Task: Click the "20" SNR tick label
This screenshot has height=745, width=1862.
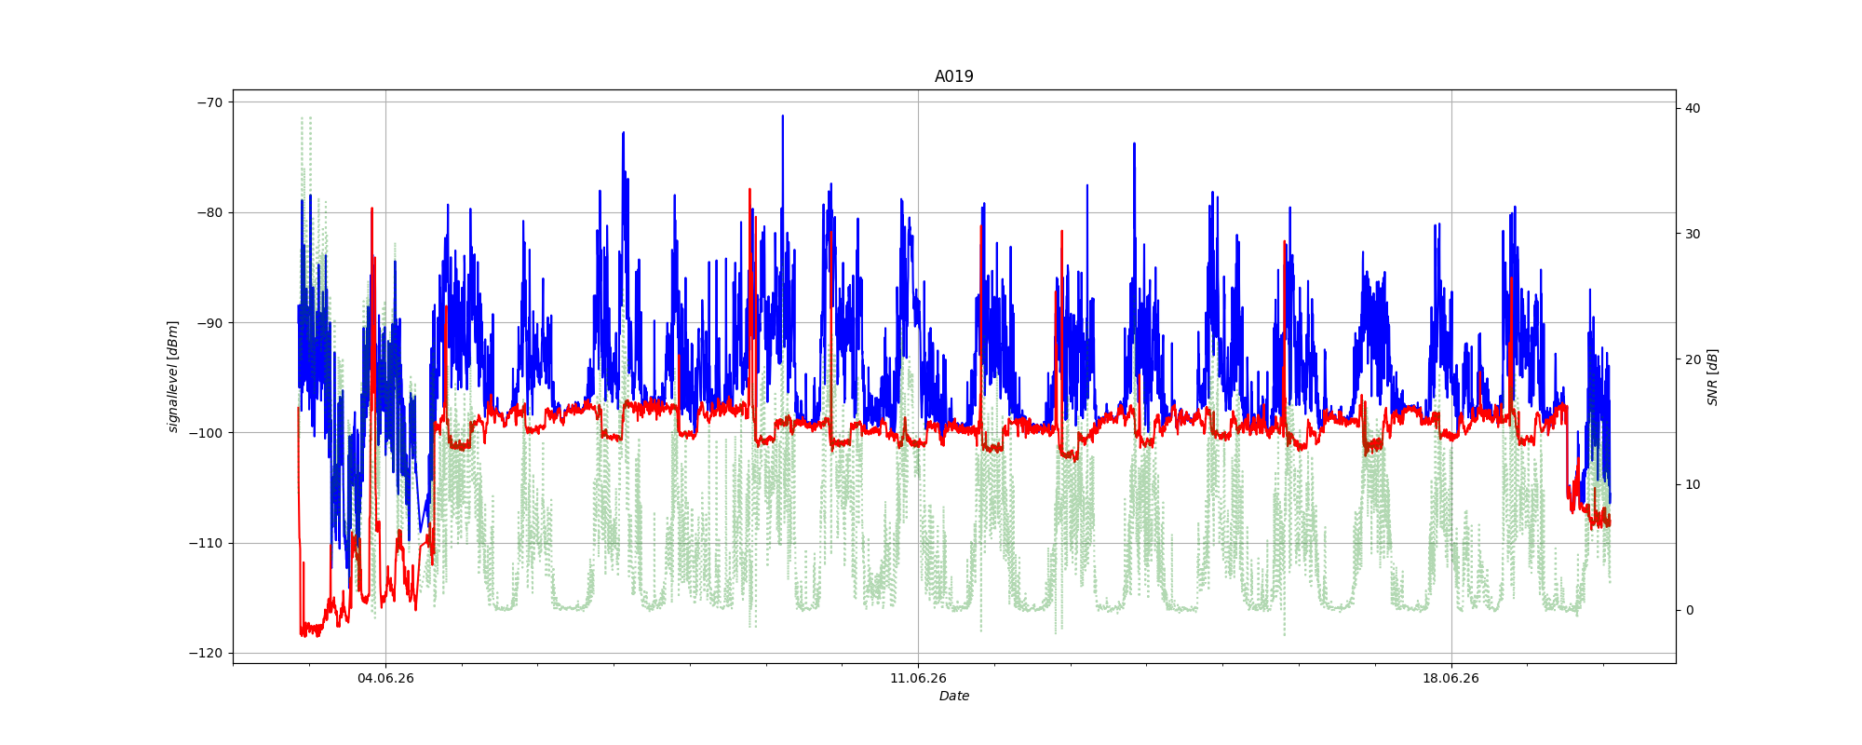Action: click(x=1693, y=359)
